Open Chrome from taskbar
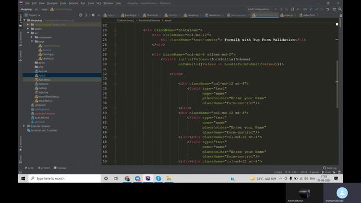The width and height of the screenshot is (361, 203). point(127,178)
